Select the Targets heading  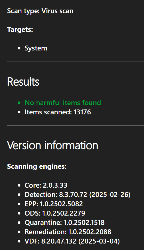20,30
